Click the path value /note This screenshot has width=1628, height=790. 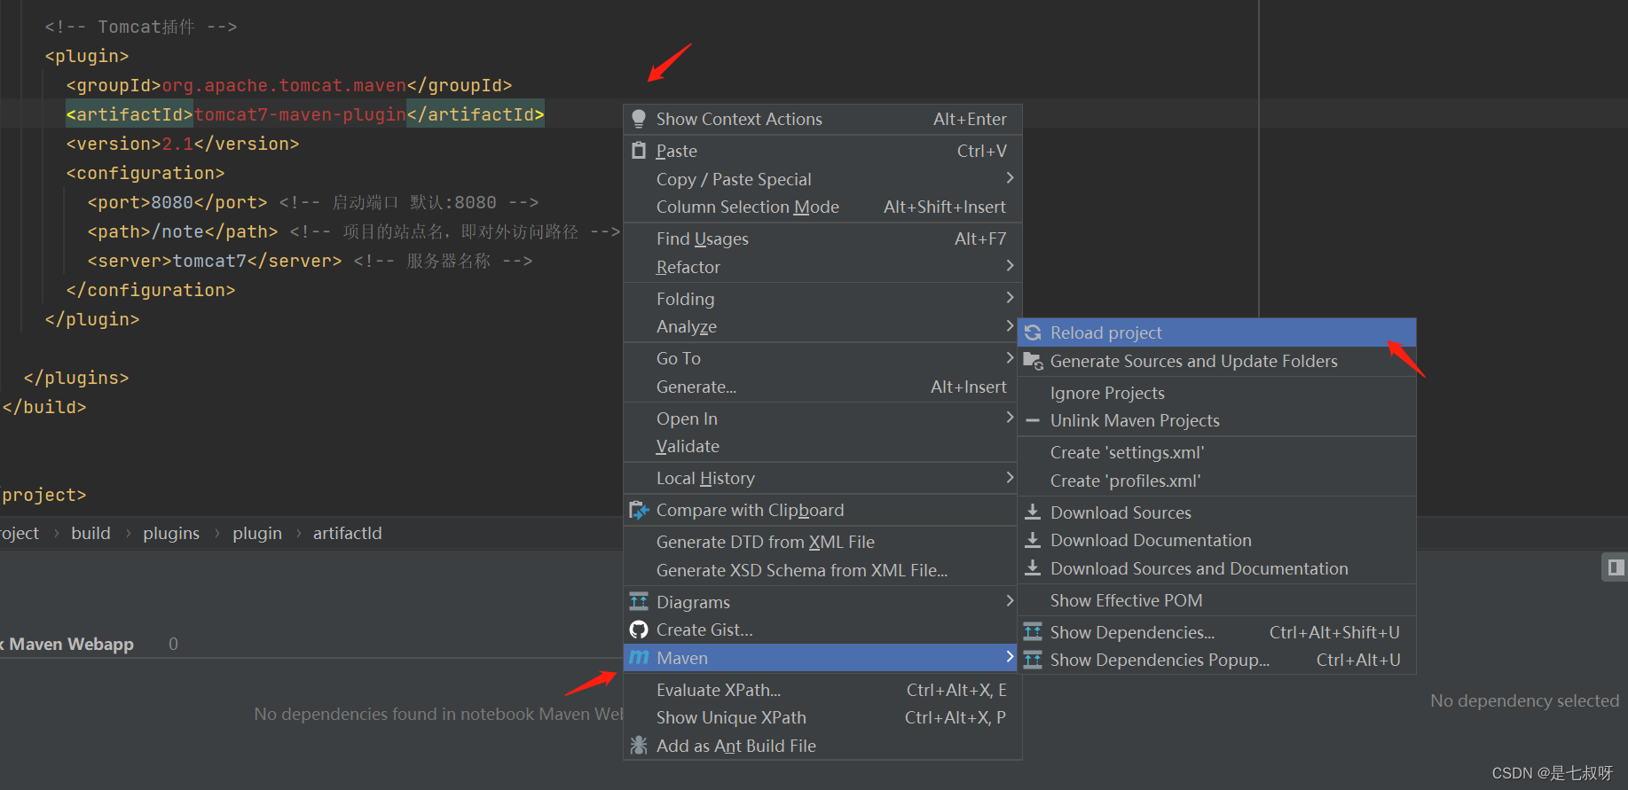click(177, 231)
